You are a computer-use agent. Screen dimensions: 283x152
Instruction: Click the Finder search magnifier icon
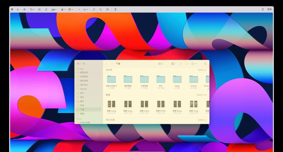pos(205,64)
